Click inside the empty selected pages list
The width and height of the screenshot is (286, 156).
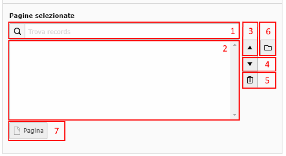(x=120, y=80)
